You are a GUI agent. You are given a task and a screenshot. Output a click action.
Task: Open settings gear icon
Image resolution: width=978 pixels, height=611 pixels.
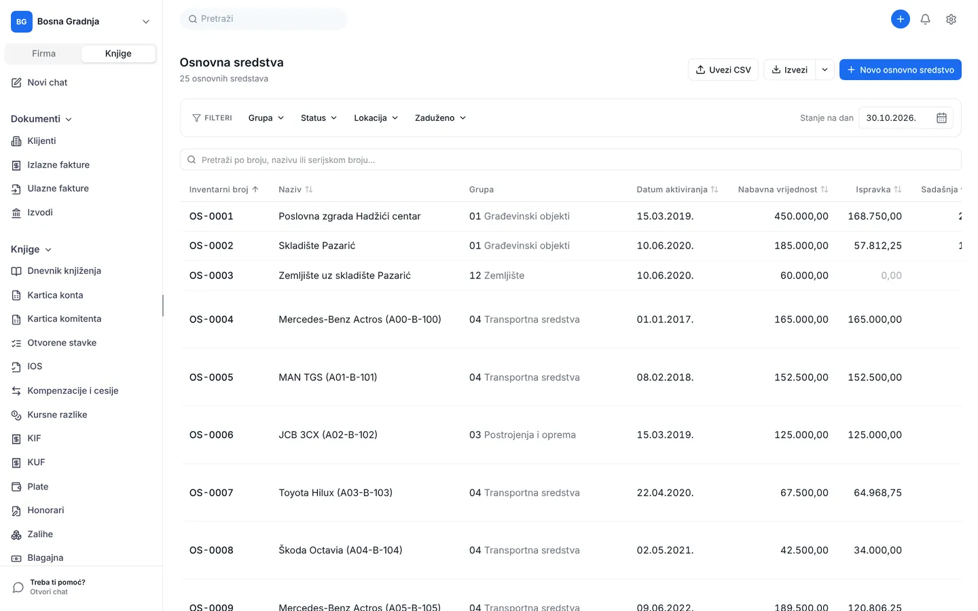point(951,19)
